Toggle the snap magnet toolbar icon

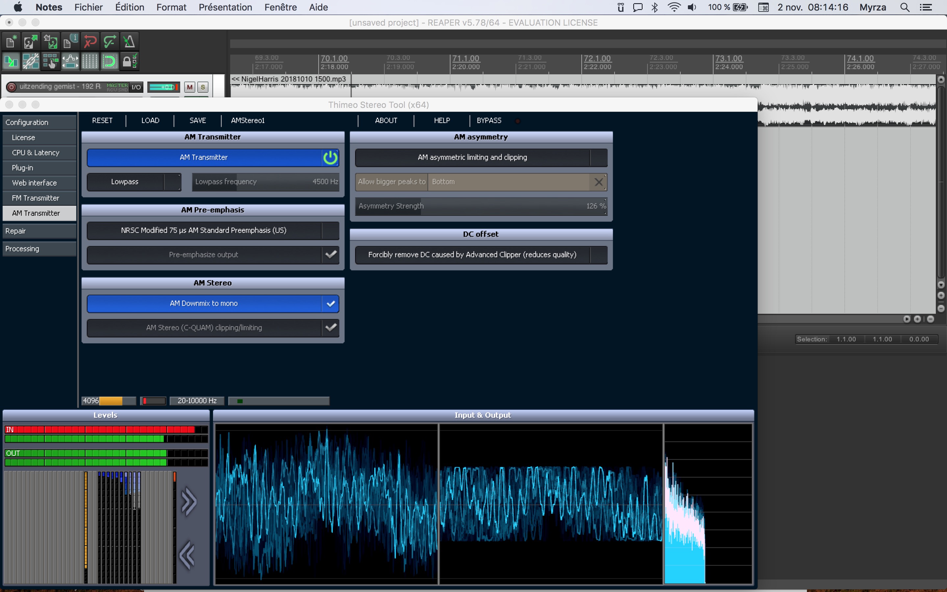tap(109, 61)
